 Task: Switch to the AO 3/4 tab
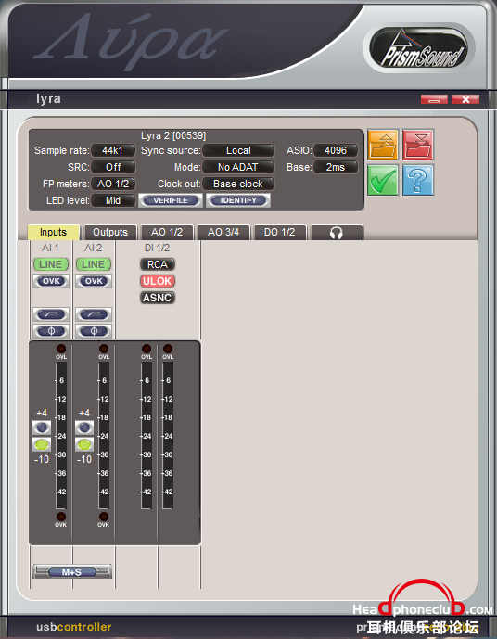click(223, 233)
